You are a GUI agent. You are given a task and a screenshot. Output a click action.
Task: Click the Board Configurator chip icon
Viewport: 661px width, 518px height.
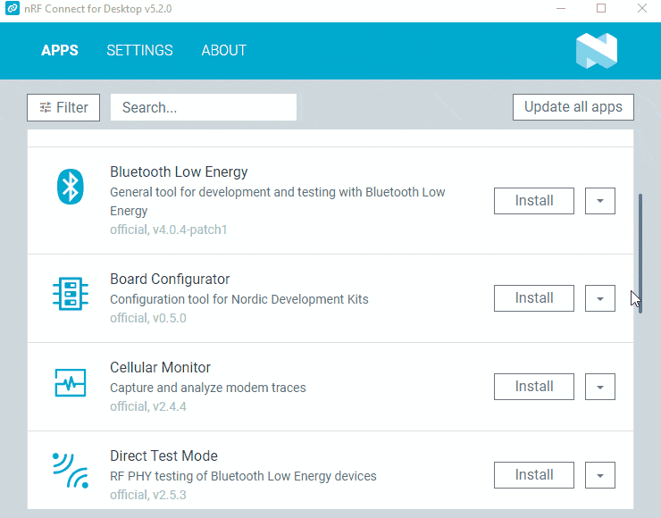tap(71, 294)
